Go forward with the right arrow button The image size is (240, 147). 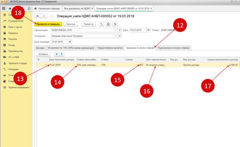44,16
